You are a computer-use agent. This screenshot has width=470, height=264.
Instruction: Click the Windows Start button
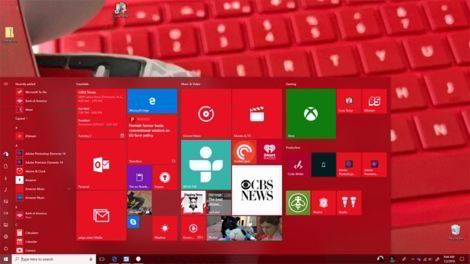point(6,259)
